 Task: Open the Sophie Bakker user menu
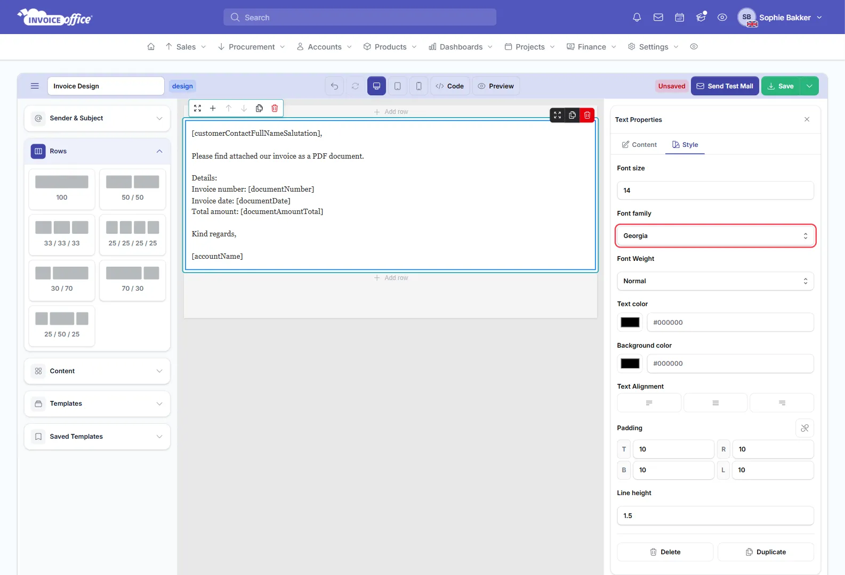pyautogui.click(x=780, y=18)
